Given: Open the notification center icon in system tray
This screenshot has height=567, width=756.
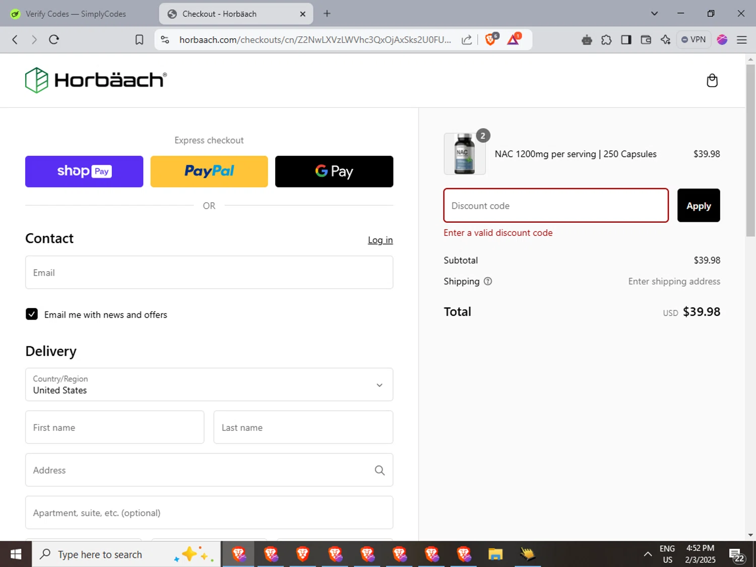Looking at the screenshot, I should tap(736, 555).
